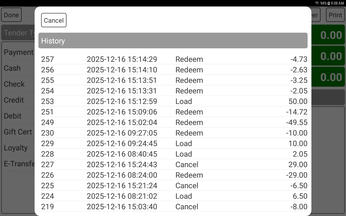Tap the History header bar
346x216 pixels.
[x=173, y=41]
